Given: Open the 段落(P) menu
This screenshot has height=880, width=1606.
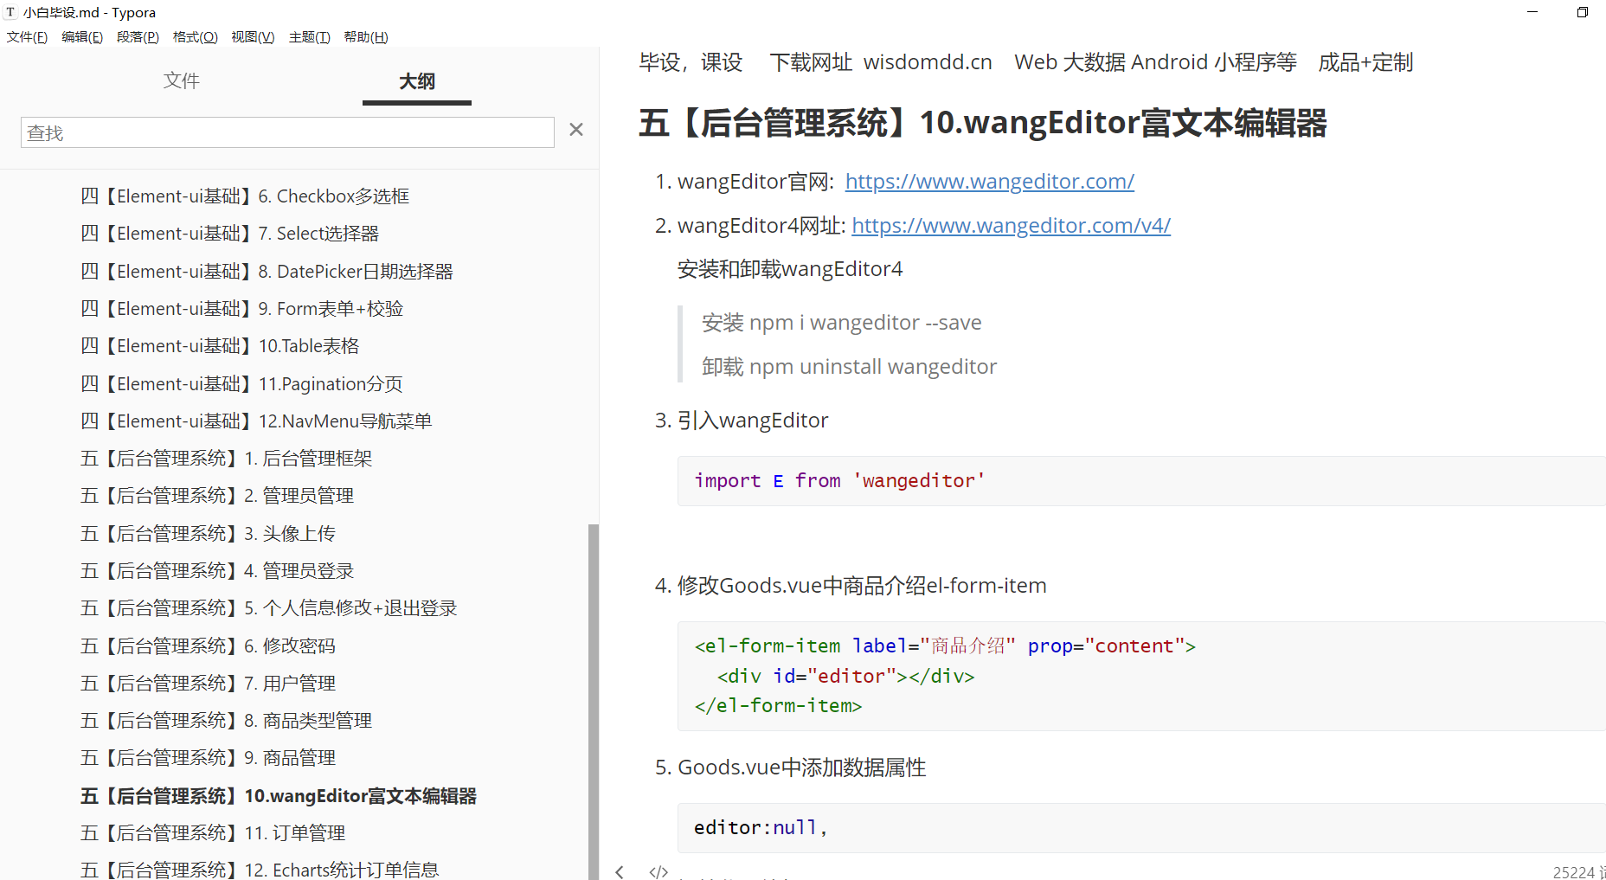Looking at the screenshot, I should 138,37.
